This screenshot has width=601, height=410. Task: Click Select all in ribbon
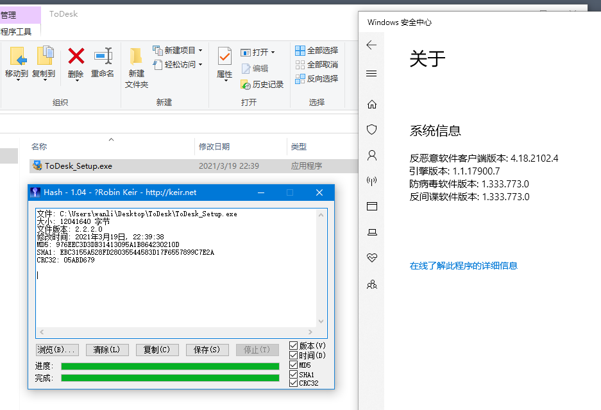click(317, 50)
